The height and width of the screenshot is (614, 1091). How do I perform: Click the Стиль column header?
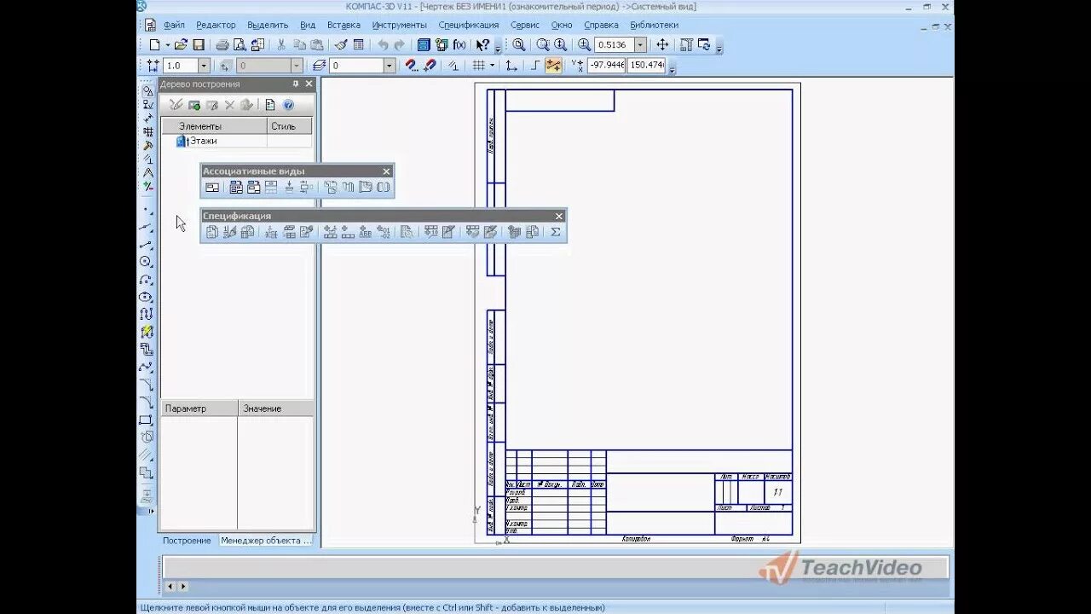click(x=290, y=126)
